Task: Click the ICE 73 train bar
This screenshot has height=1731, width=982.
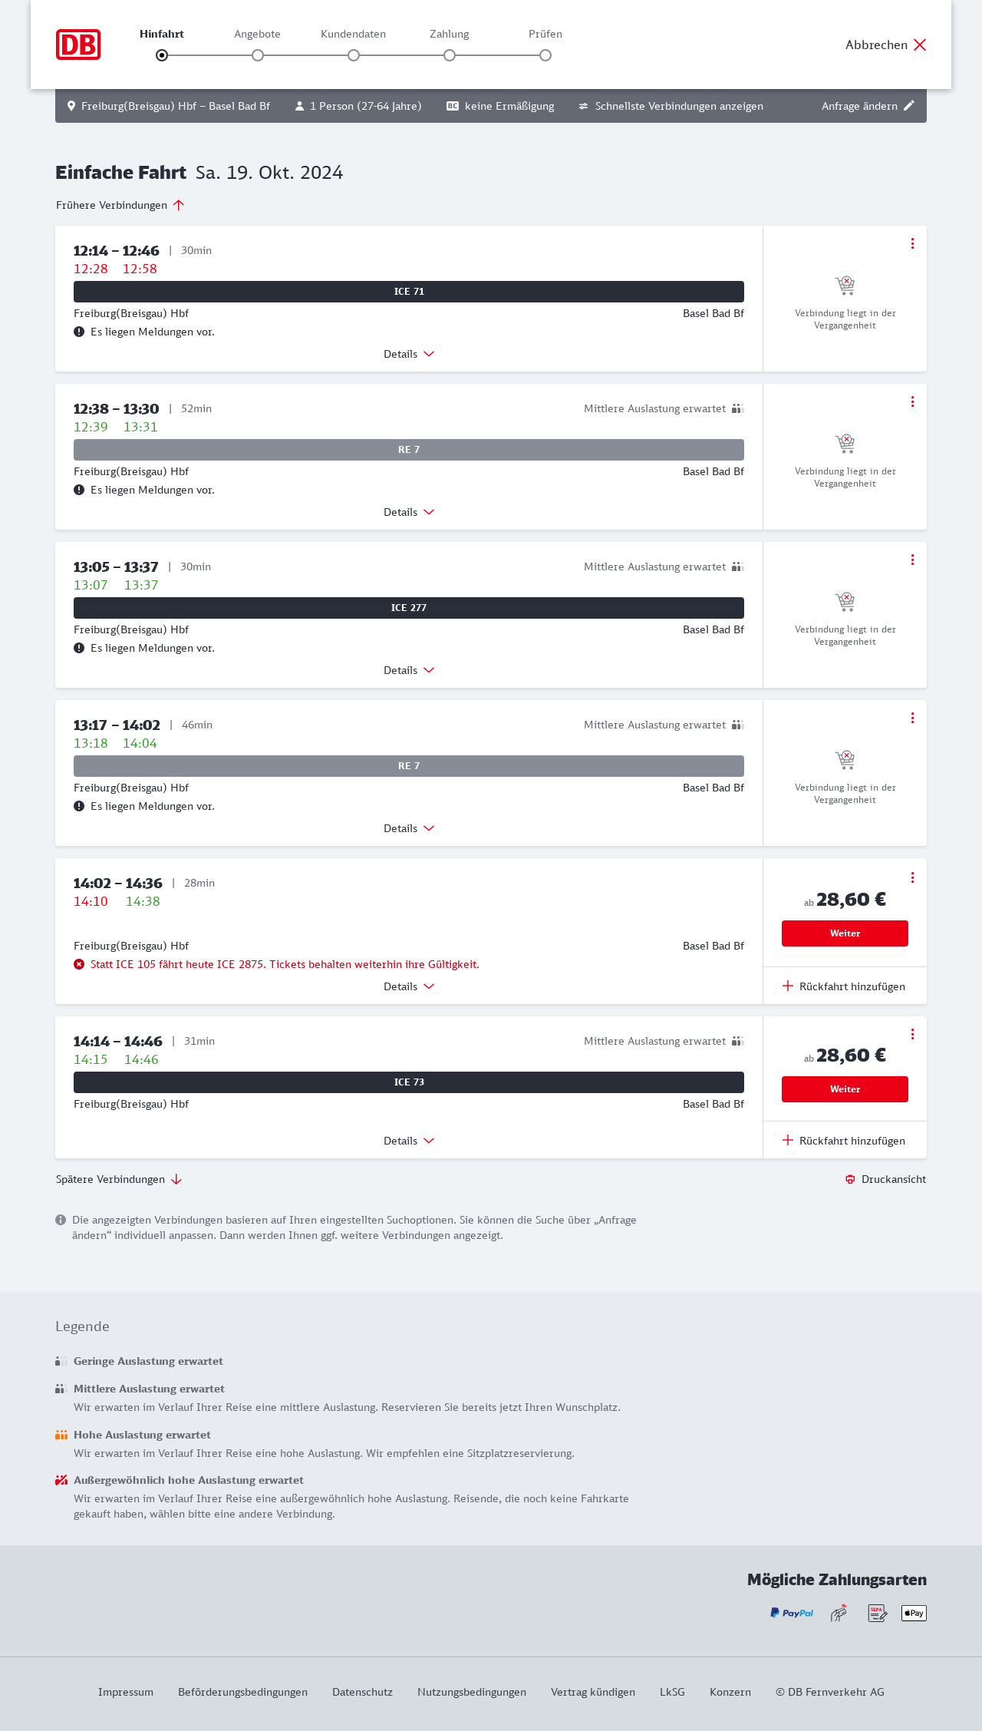Action: [409, 1082]
